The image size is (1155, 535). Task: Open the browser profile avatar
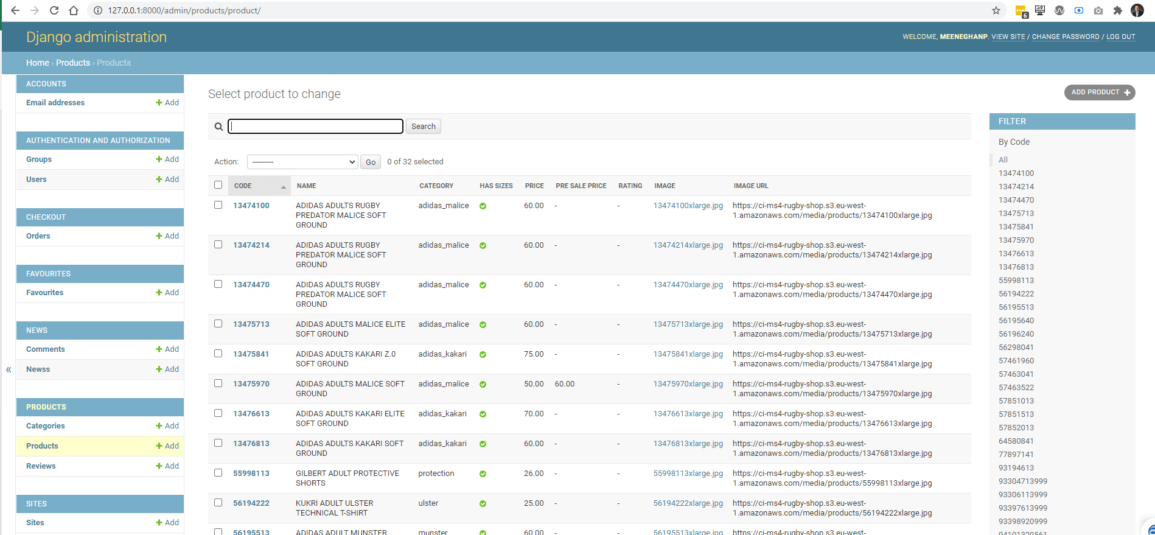1137,10
